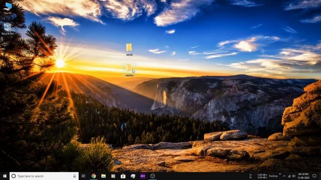Open the Recycle Bin desktop icon
Viewport: 321px width, 180px height.
(x=8, y=29)
